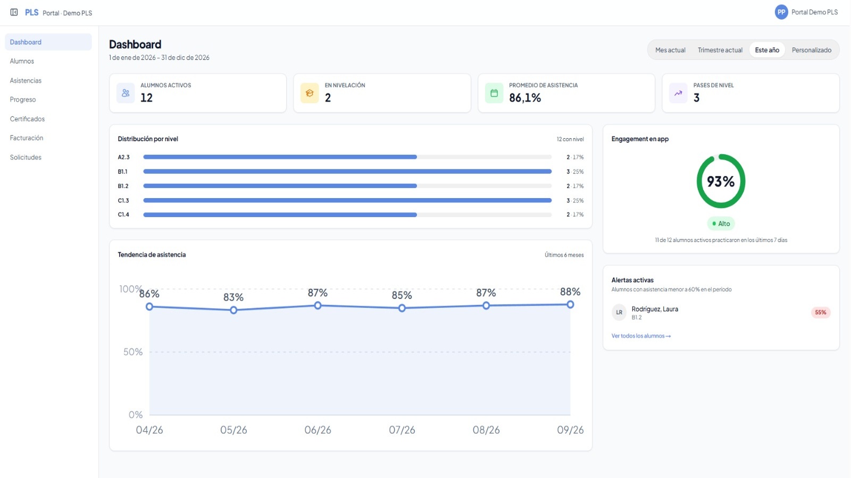Follow the Ver todos los alumnos link
851x478 pixels.
pos(641,336)
